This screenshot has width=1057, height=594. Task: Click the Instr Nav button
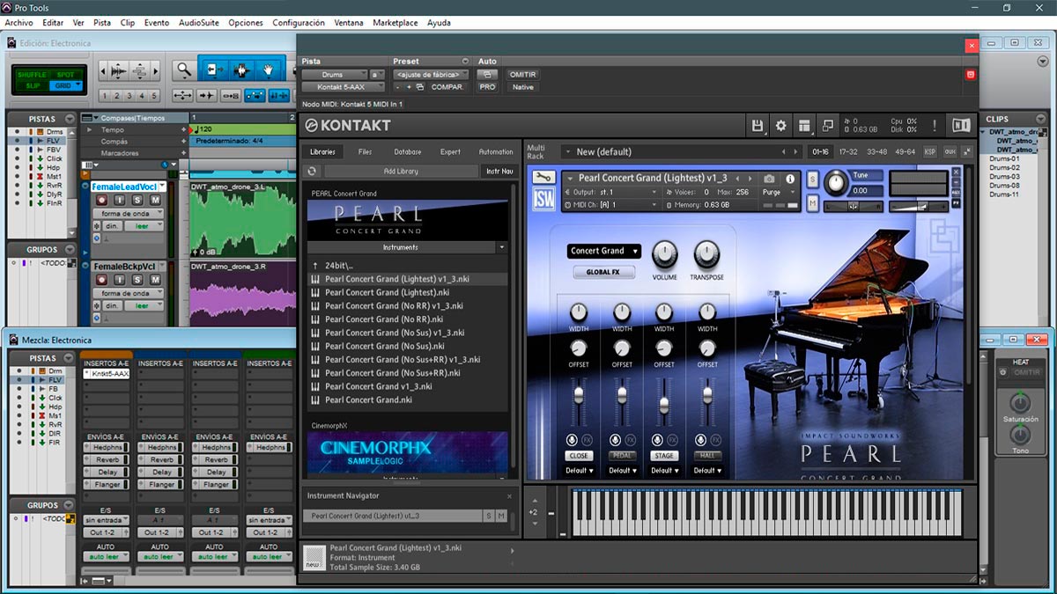499,172
